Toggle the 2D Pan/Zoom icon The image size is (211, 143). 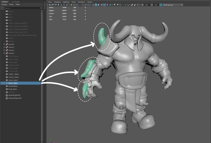point(64,5)
